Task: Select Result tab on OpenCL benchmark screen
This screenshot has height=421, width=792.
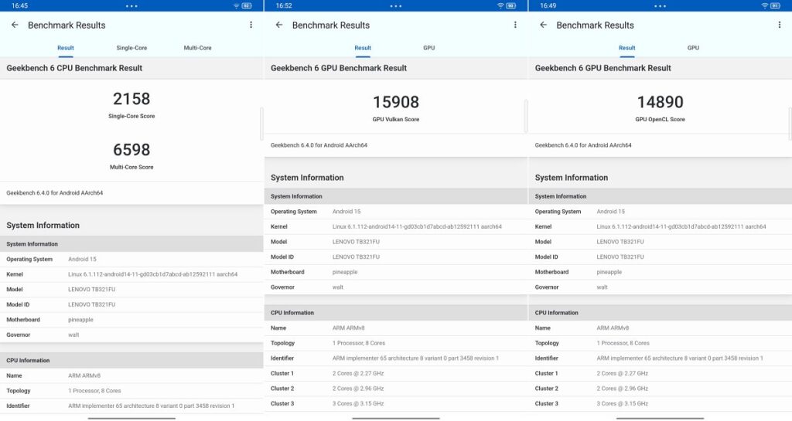Action: pos(626,48)
